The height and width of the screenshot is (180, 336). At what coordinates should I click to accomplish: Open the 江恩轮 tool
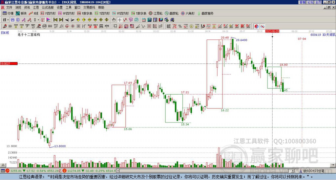[156, 13]
